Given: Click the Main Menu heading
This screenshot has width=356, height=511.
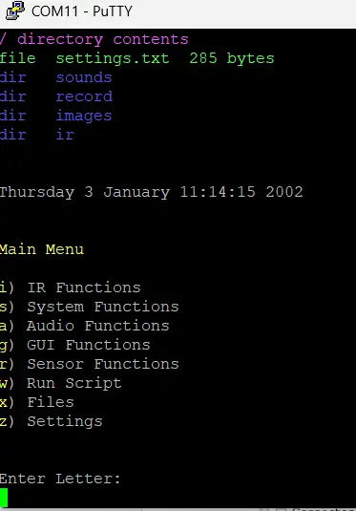Looking at the screenshot, I should tap(42, 249).
